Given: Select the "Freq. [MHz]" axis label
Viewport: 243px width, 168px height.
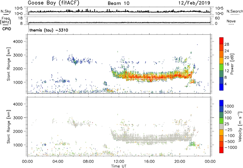Looking at the screenshot, I should point(6,21).
